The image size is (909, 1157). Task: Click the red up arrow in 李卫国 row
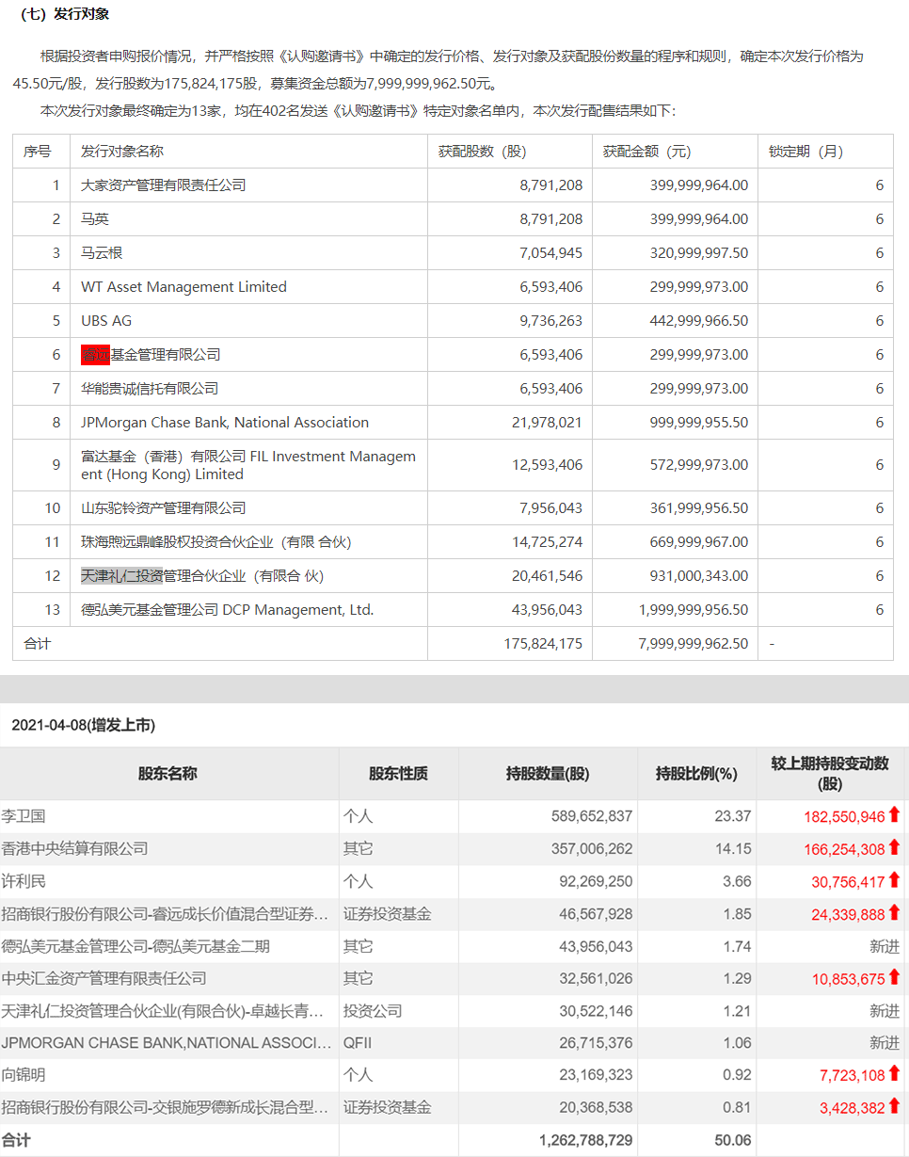click(x=894, y=815)
